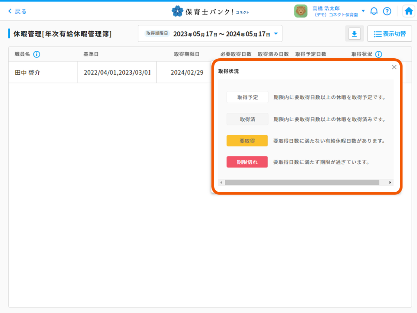Click the scrollbar right arrow in popup

tap(390, 182)
